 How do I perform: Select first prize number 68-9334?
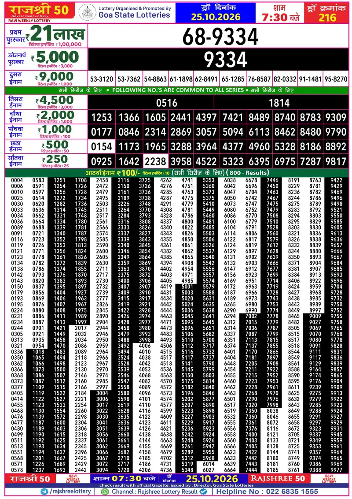point(220,37)
